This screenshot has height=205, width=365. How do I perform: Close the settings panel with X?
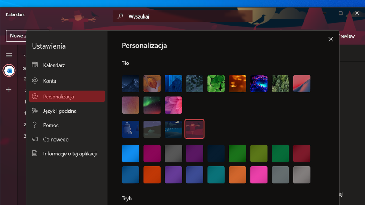tap(331, 39)
